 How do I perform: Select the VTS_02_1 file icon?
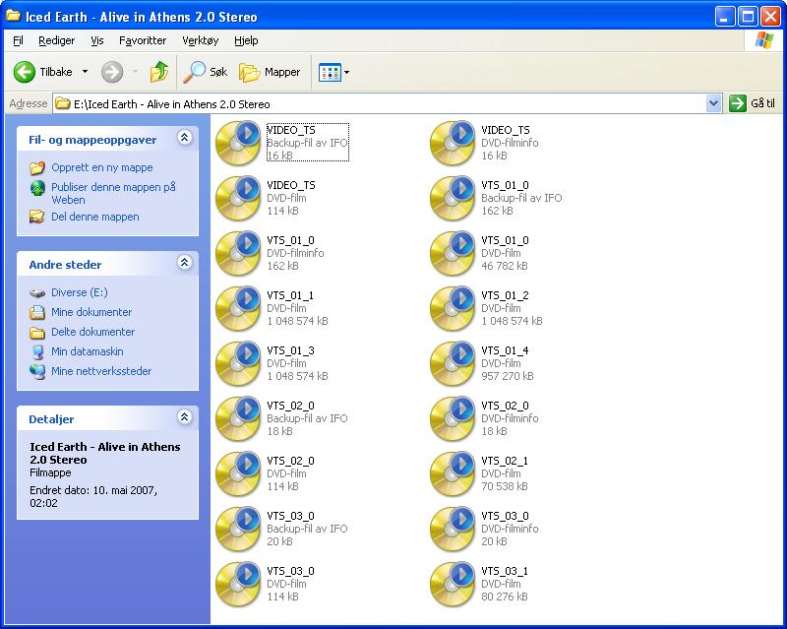[x=453, y=473]
